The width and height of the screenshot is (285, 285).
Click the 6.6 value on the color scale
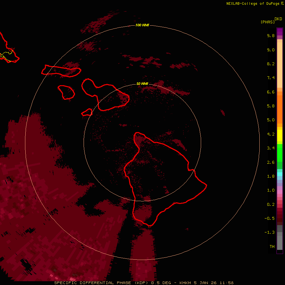271,92
